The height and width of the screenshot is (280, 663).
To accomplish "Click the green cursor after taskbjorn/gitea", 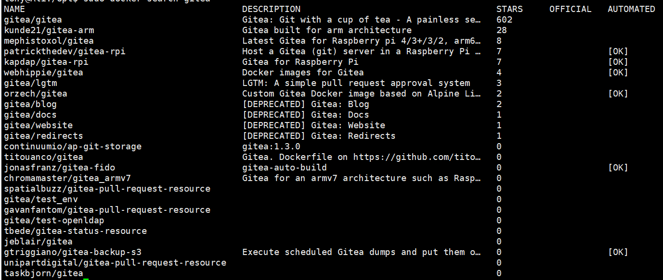I will [86, 274].
